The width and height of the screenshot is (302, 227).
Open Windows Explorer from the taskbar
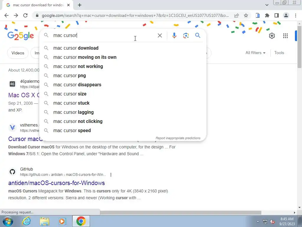[45, 221]
